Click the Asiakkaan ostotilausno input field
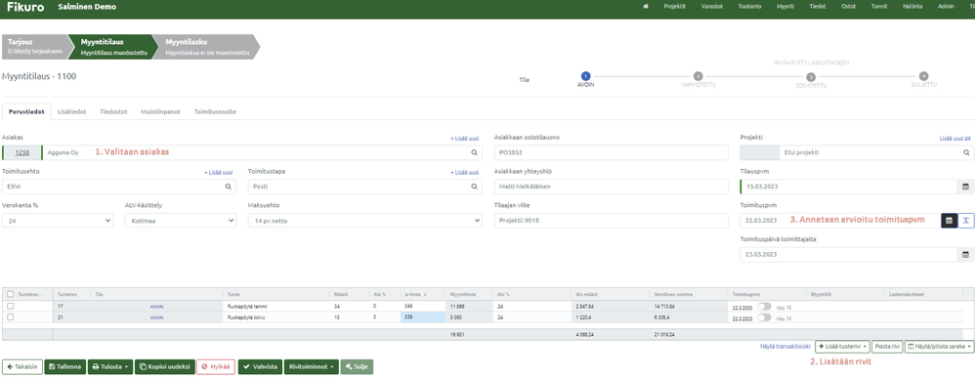This screenshot has width=975, height=377. [611, 152]
